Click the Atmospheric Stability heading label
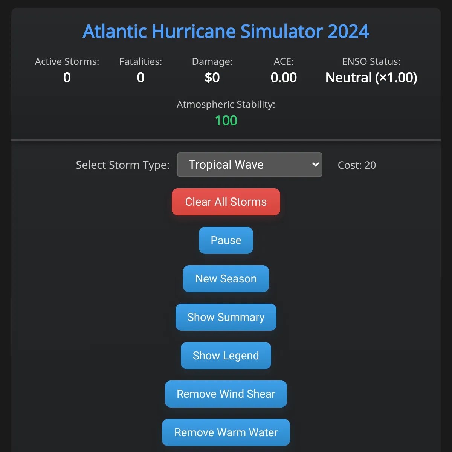The width and height of the screenshot is (452, 452). coord(226,104)
